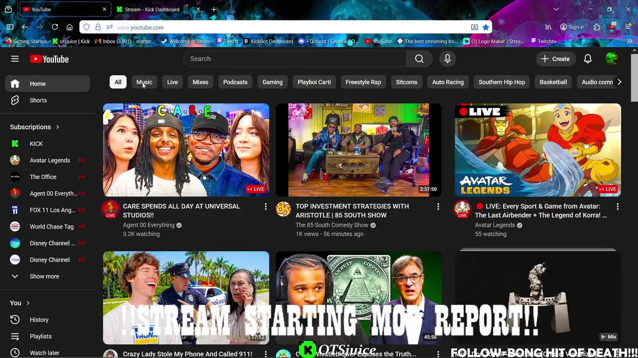Open Avatar Legends subscription in sidebar
The image size is (638, 358).
coord(47,160)
